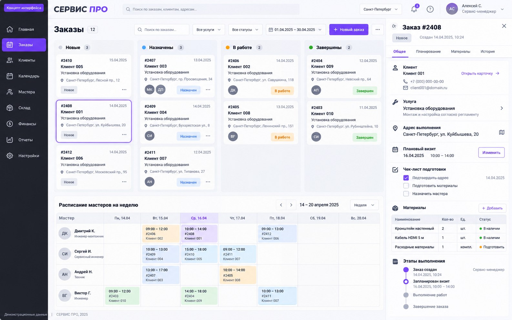Click the Отчеты chart icon in sidebar
The image size is (512, 320).
[x=10, y=140]
